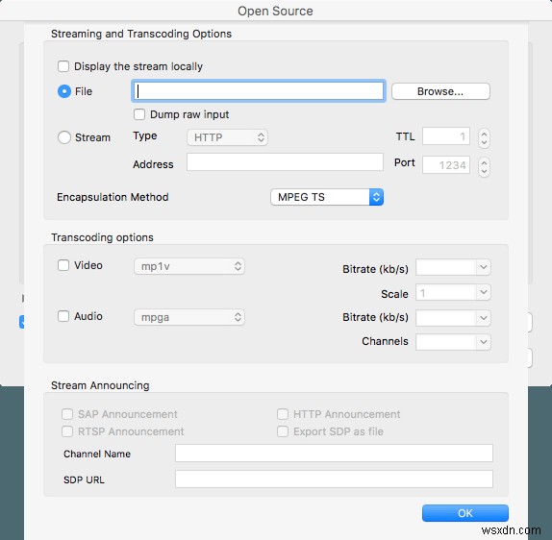The width and height of the screenshot is (552, 540).
Task: Click the Channel Name input field
Action: pyautogui.click(x=334, y=454)
